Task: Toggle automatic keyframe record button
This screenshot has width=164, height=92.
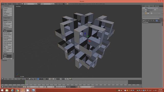Action: click(x=78, y=87)
